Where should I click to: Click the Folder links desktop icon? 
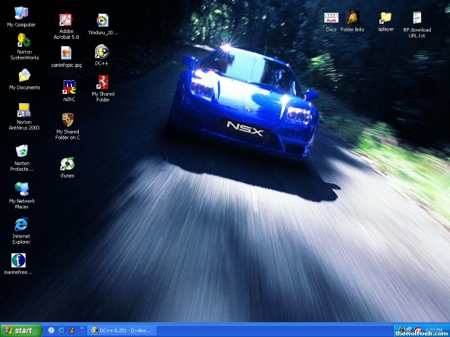(352, 18)
